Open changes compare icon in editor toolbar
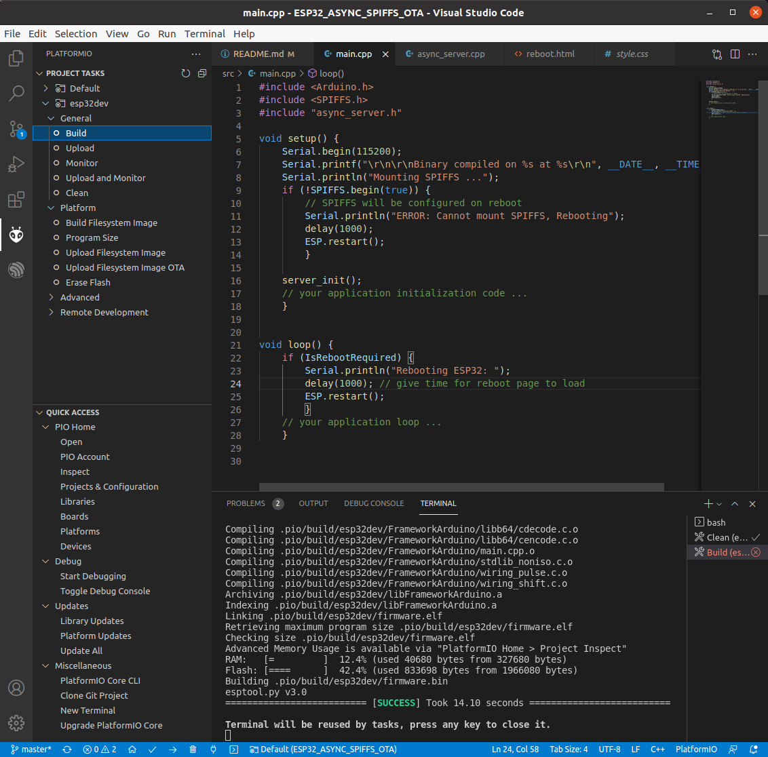This screenshot has height=757, width=768. (717, 54)
